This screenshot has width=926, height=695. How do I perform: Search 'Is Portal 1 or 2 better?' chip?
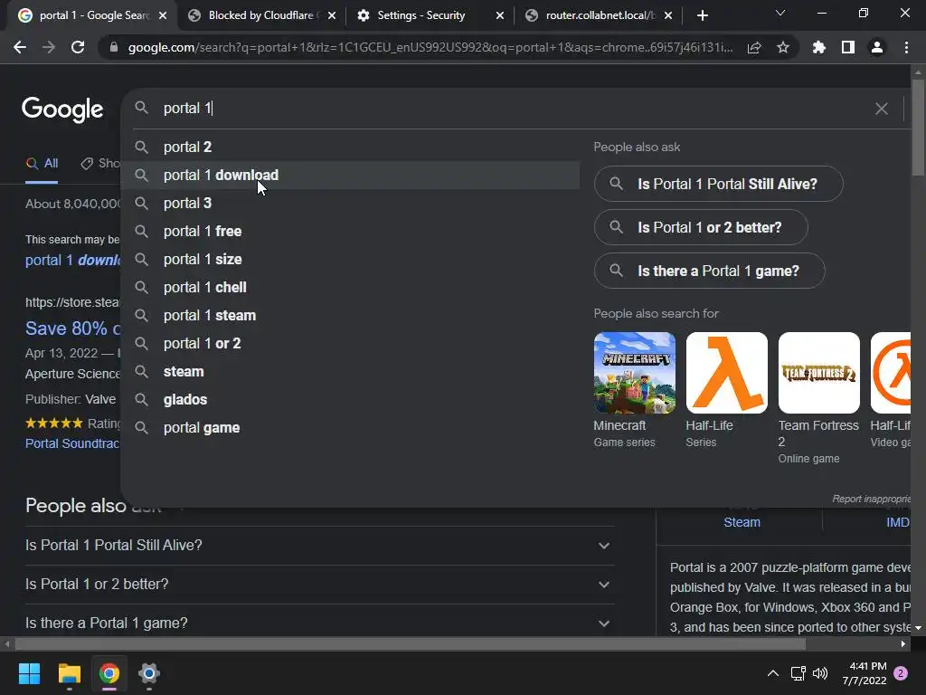(x=701, y=227)
